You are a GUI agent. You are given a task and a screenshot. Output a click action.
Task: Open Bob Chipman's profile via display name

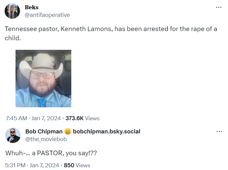pos(44,132)
